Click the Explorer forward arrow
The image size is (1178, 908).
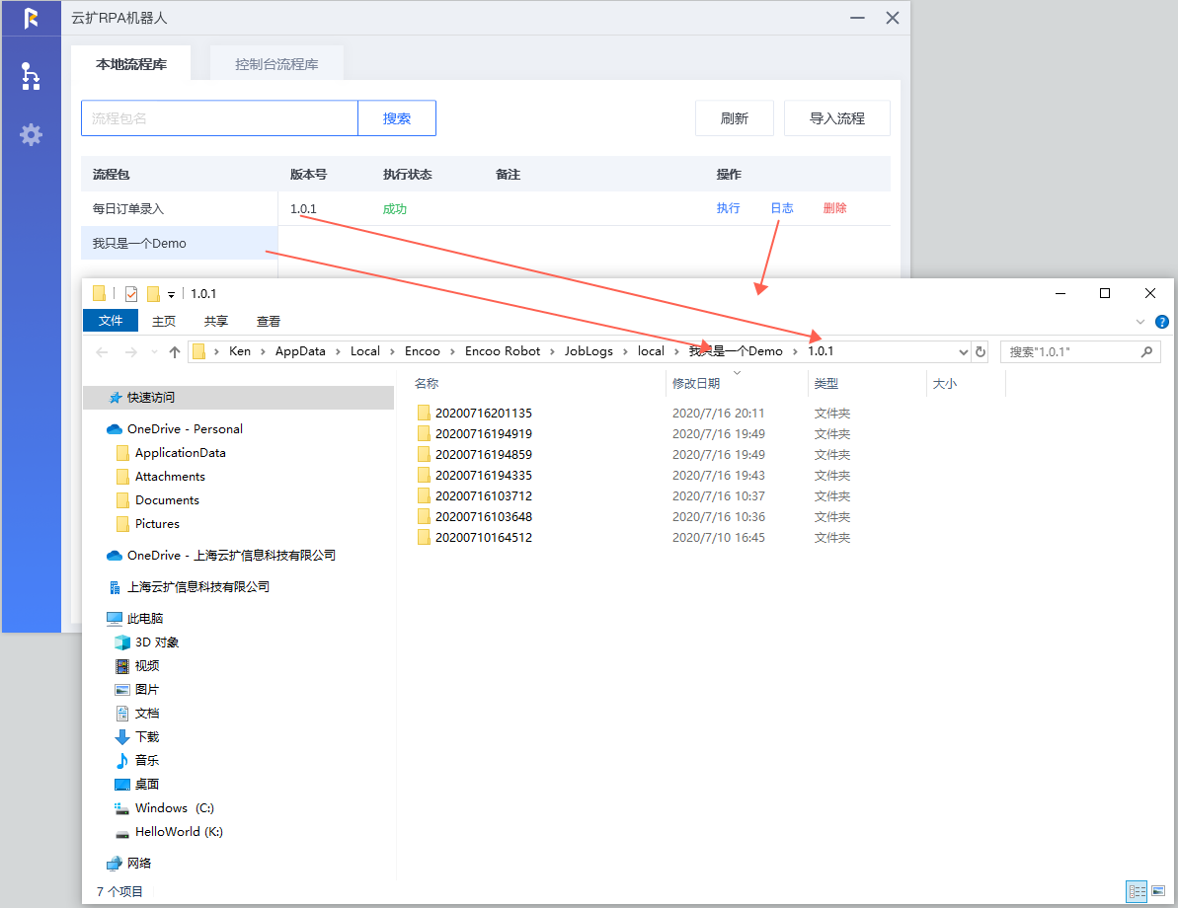tap(130, 351)
